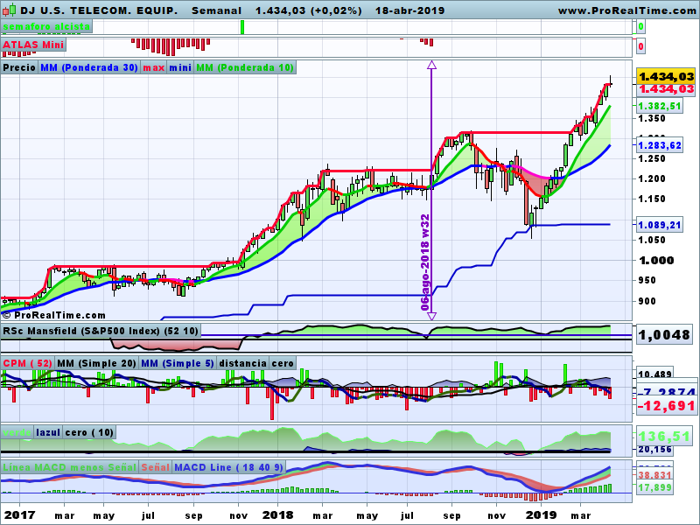Click the MACD value 38,831
The width and height of the screenshot is (700, 525).
coord(654,475)
